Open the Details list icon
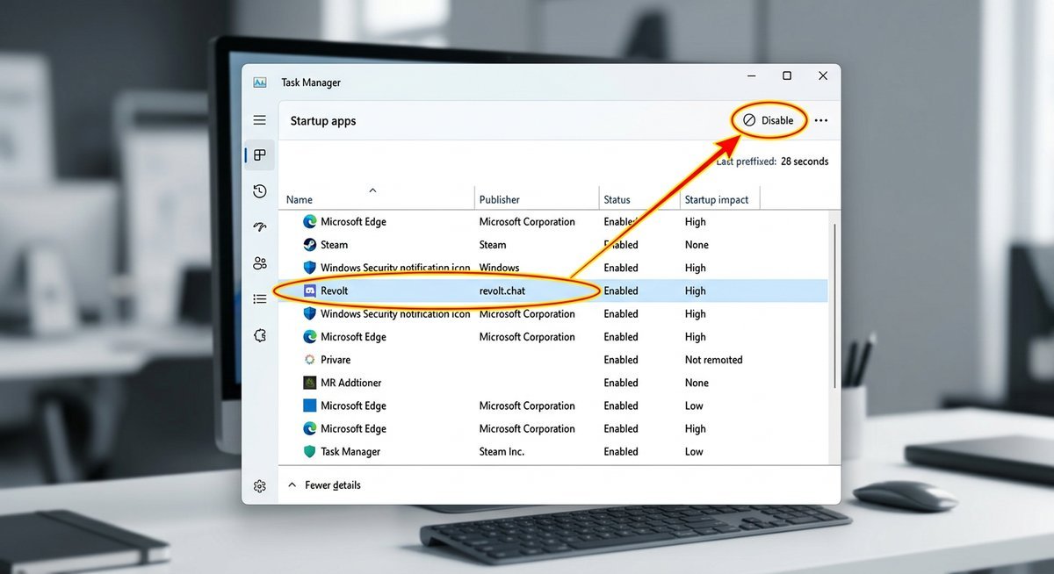This screenshot has width=1054, height=574. pyautogui.click(x=259, y=298)
